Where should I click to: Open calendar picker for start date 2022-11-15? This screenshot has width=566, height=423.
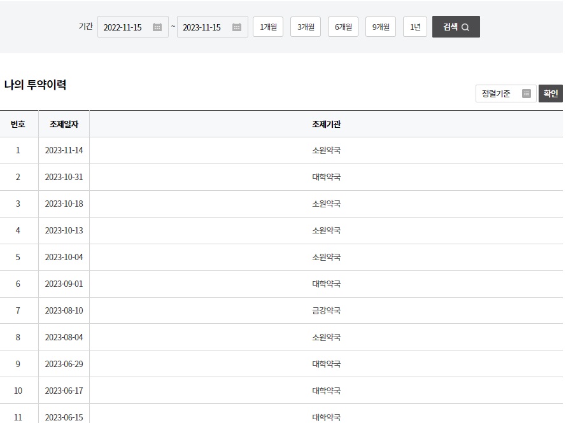pyautogui.click(x=157, y=27)
